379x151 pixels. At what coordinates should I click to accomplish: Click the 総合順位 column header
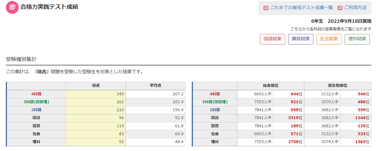click(271, 86)
